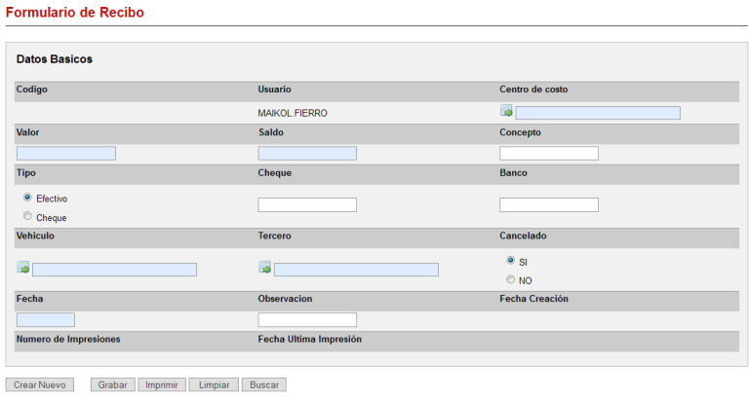The image size is (749, 399).
Task: Choose the Cheque payment type radio
Action: [x=27, y=217]
